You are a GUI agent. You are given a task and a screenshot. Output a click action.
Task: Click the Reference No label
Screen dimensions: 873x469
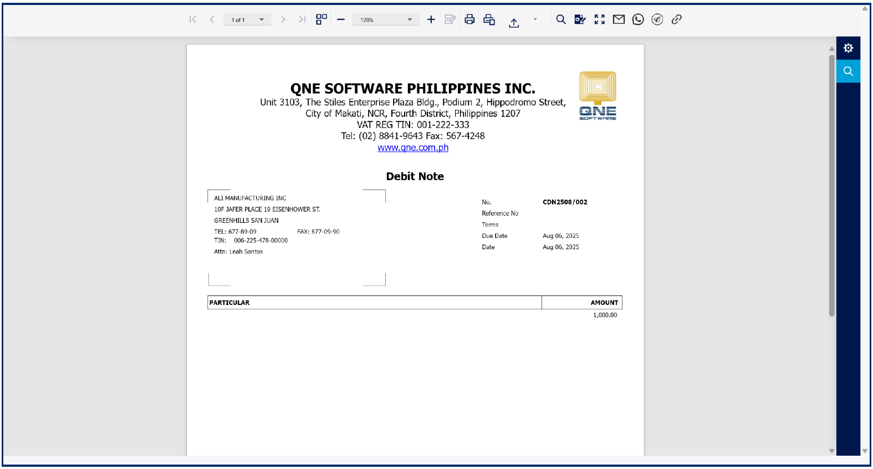(x=500, y=213)
